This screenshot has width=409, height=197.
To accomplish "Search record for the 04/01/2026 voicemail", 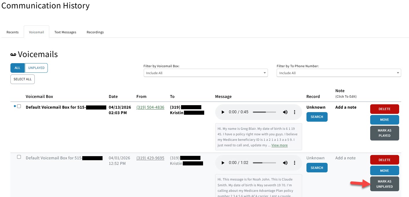I will pyautogui.click(x=317, y=167).
